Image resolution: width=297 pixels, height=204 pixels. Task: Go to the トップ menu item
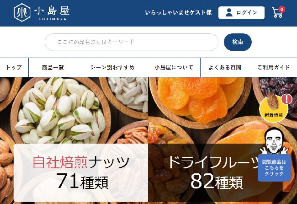point(14,68)
